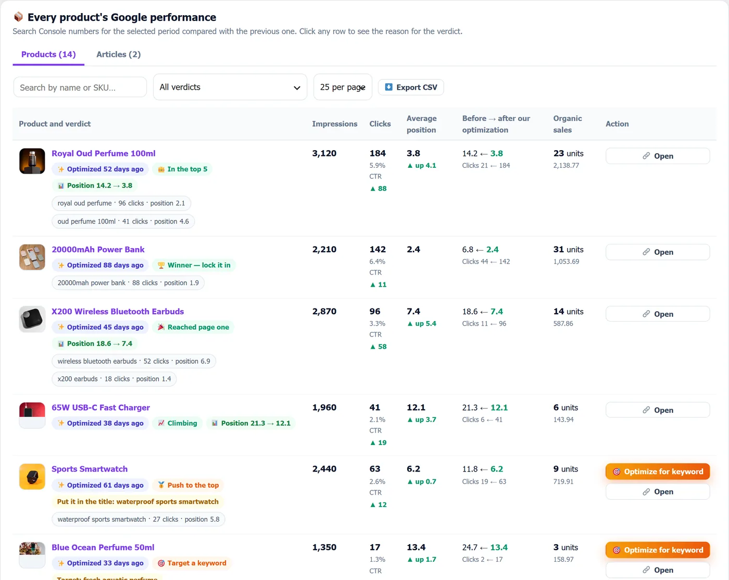Open the Blue Ocean Perfume 50ml link
The height and width of the screenshot is (580, 729).
(103, 547)
